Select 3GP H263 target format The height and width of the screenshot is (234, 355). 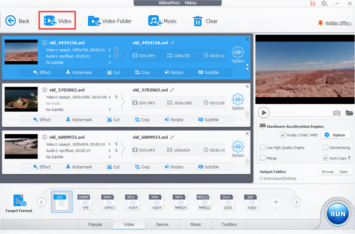click(x=252, y=202)
